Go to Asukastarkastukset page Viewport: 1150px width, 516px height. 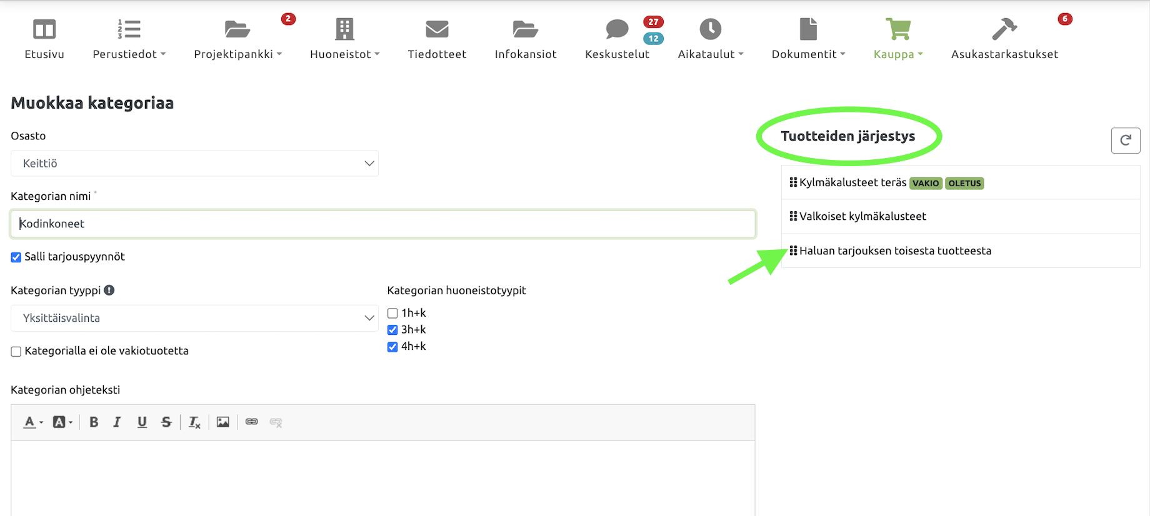tap(1004, 39)
